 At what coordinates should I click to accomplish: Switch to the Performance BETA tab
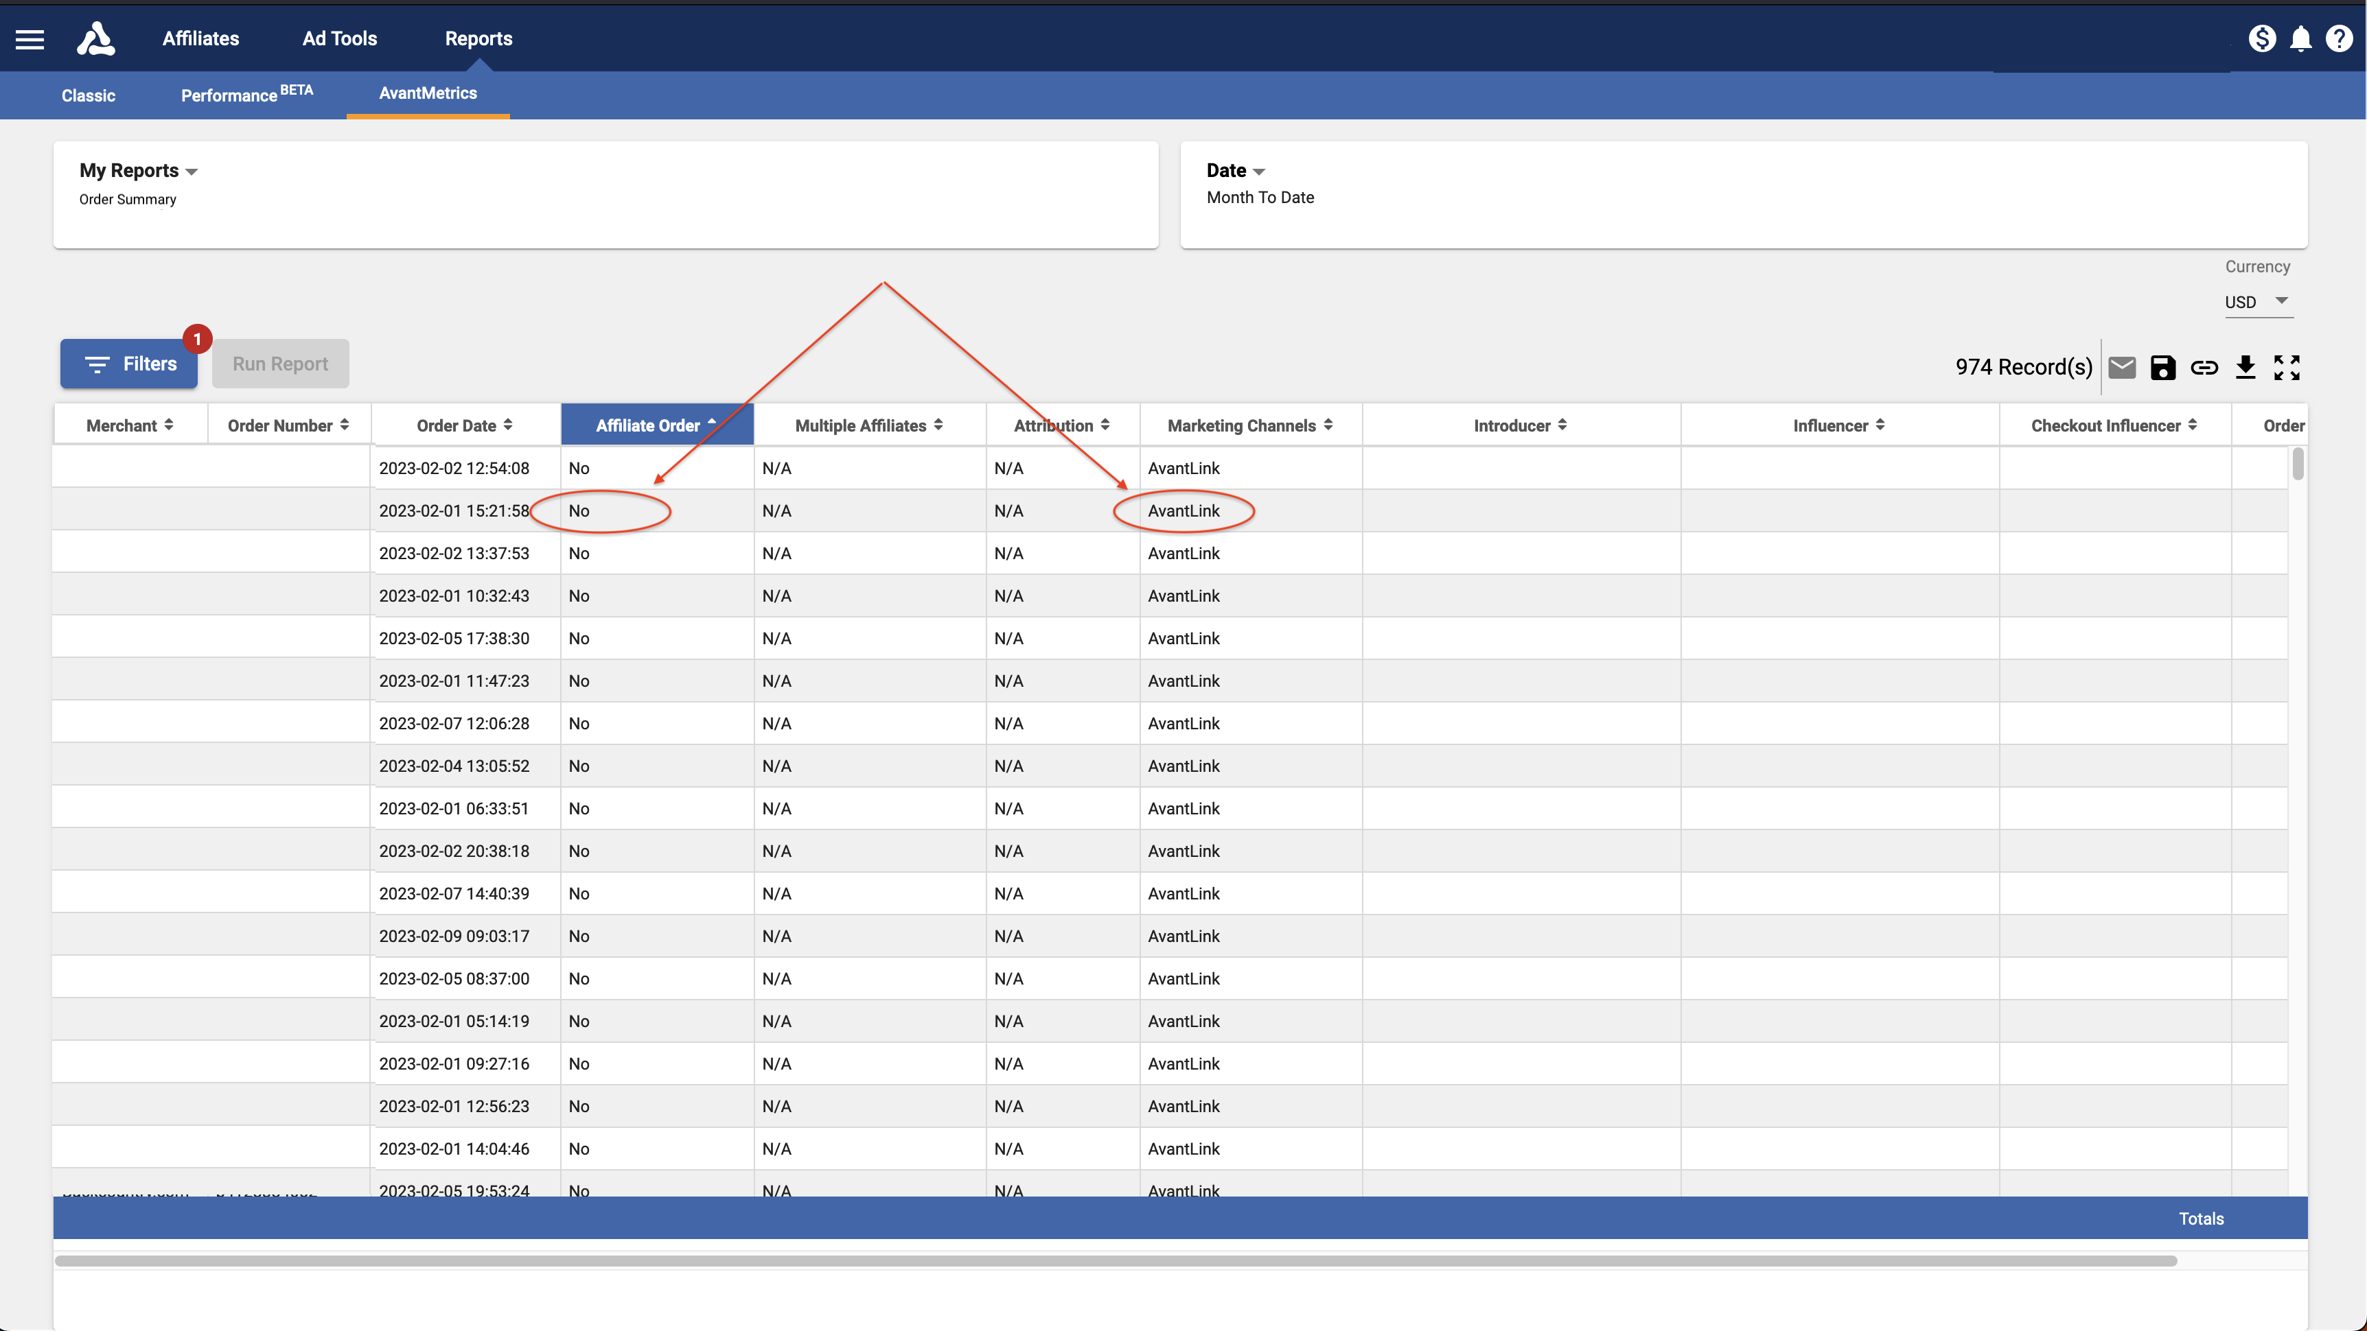tap(247, 95)
